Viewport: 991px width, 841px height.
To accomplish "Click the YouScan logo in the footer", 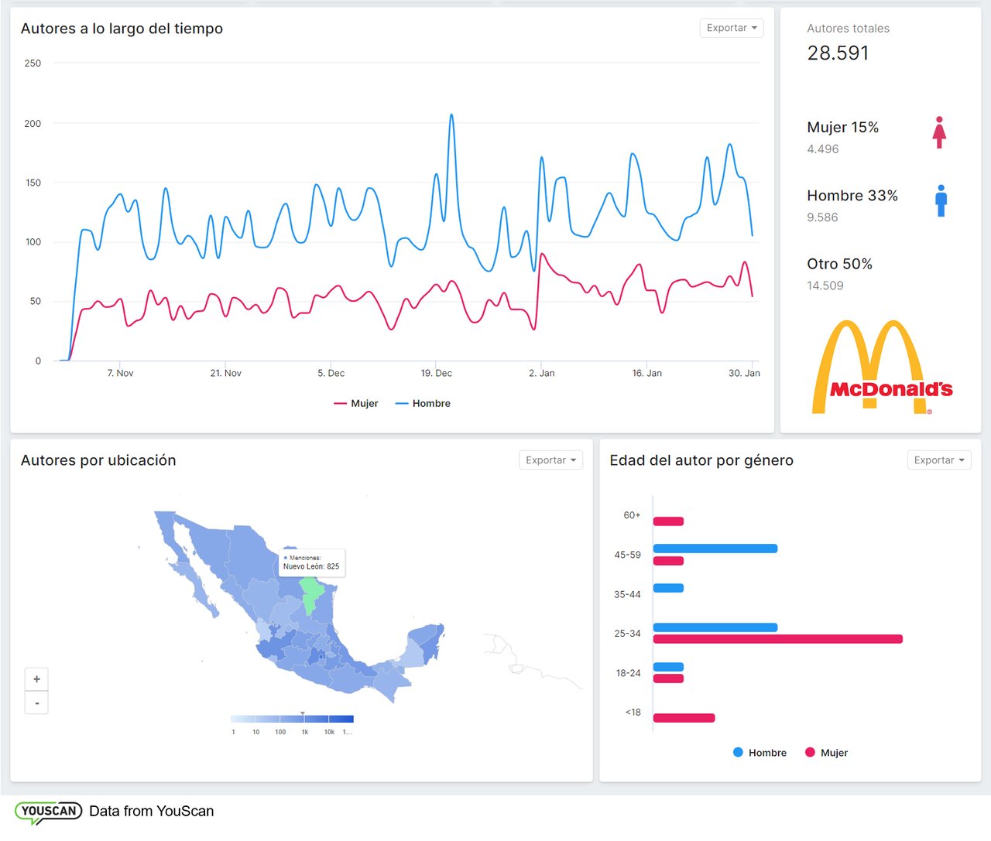I will (48, 811).
